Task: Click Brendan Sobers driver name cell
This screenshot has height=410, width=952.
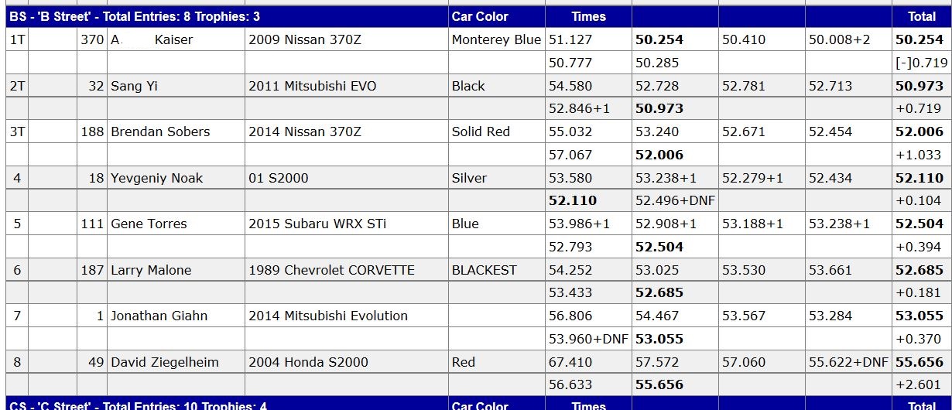Action: pyautogui.click(x=160, y=132)
